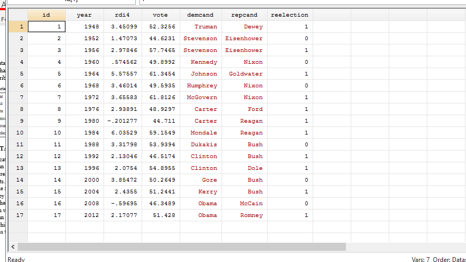Viewport: 466px width, 262px height.
Task: Select the reelection column header
Action: pyautogui.click(x=290, y=15)
